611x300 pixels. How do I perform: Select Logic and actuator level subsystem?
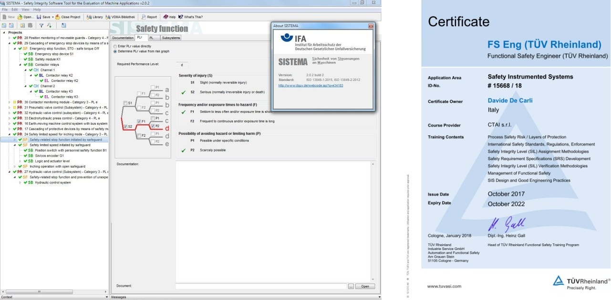click(x=52, y=161)
